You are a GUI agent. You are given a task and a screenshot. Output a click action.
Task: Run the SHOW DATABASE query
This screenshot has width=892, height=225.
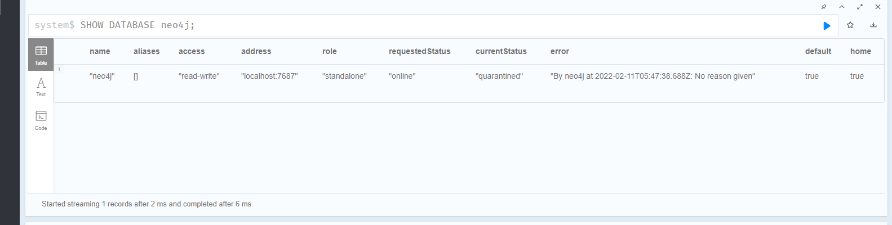click(827, 26)
